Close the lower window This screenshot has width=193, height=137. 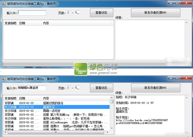pyautogui.click(x=186, y=78)
